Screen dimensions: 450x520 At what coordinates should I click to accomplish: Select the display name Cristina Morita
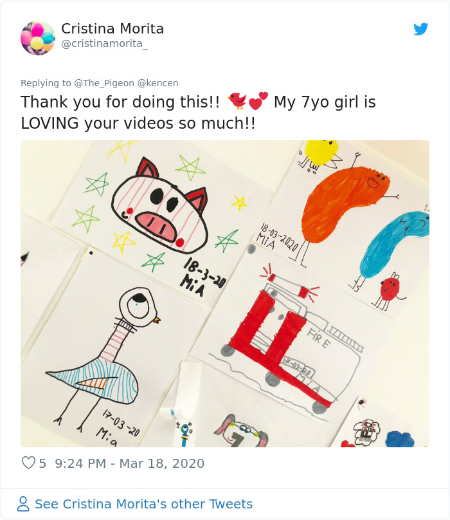[112, 29]
